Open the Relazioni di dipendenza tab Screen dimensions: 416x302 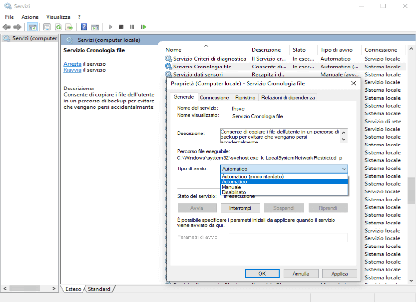(288, 98)
